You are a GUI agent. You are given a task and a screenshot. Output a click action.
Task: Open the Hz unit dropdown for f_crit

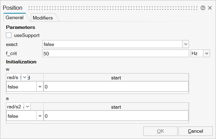click(207, 53)
